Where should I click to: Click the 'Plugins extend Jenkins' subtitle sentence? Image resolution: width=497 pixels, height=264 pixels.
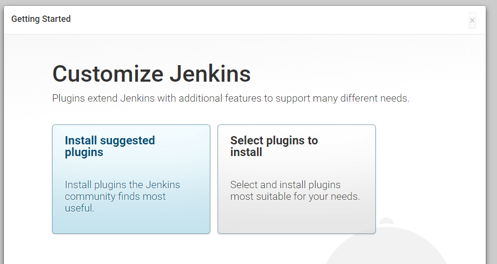231,98
